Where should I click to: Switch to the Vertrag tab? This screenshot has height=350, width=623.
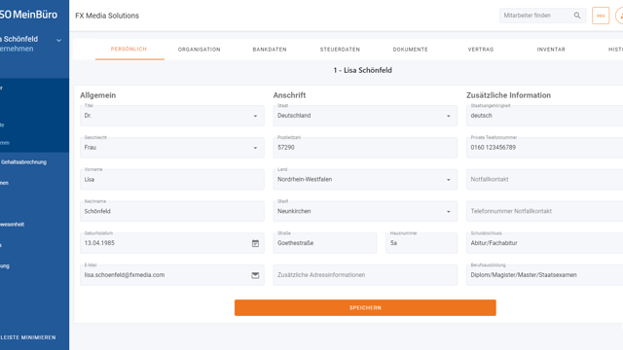[x=481, y=50]
